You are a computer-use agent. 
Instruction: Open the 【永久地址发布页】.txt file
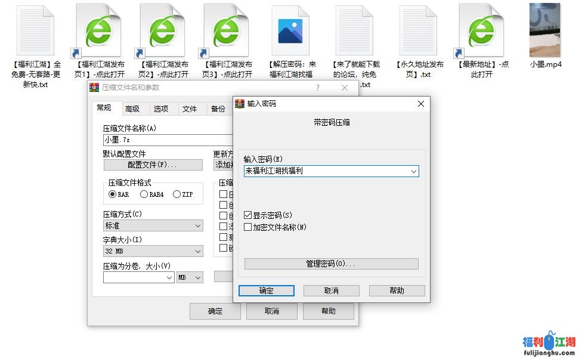pos(418,30)
